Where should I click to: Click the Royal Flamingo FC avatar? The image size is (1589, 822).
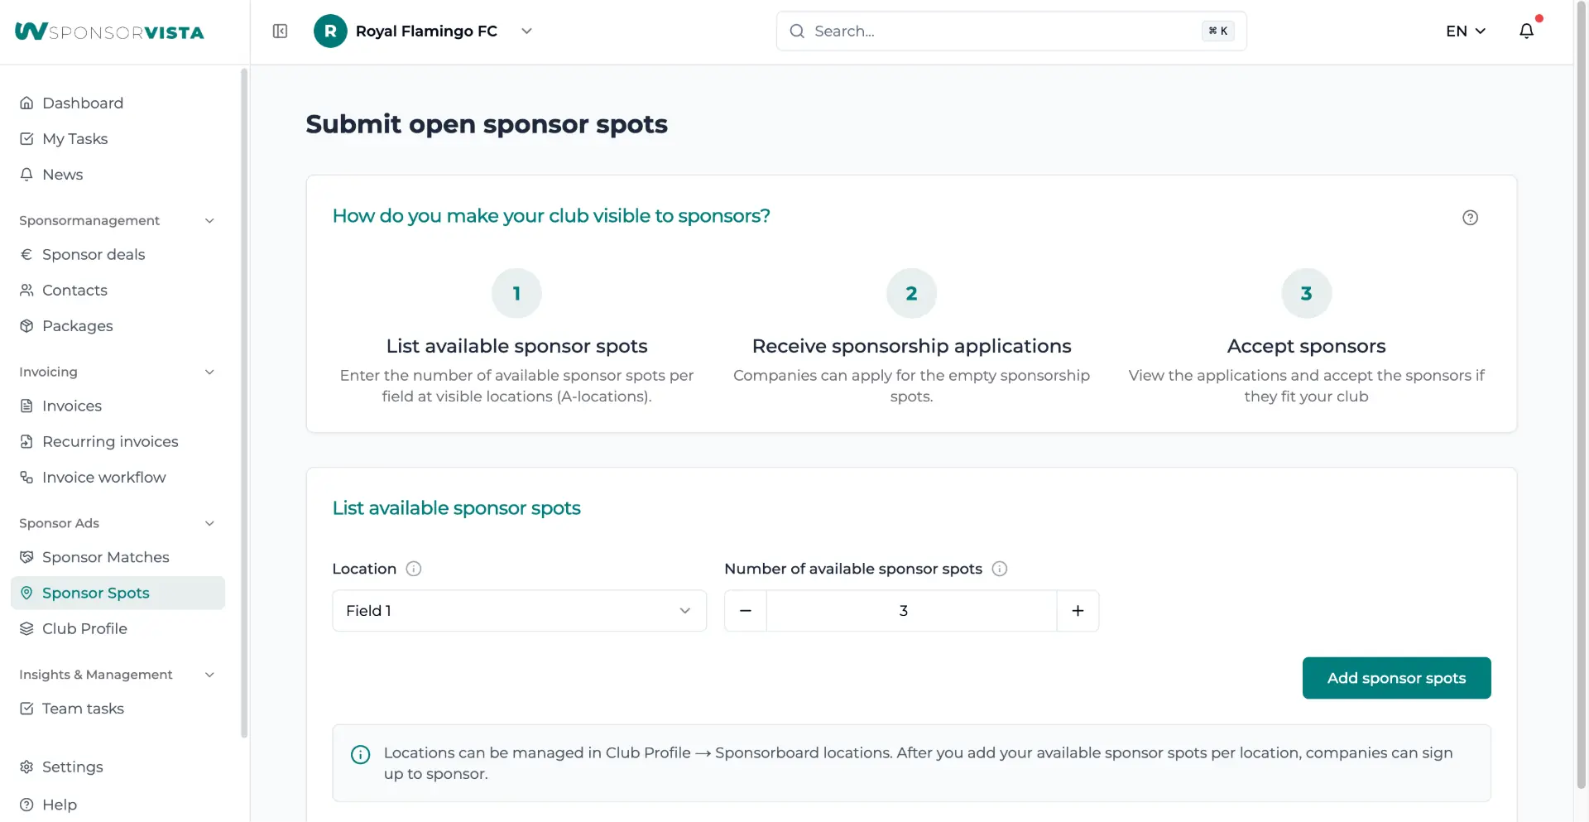(x=330, y=31)
